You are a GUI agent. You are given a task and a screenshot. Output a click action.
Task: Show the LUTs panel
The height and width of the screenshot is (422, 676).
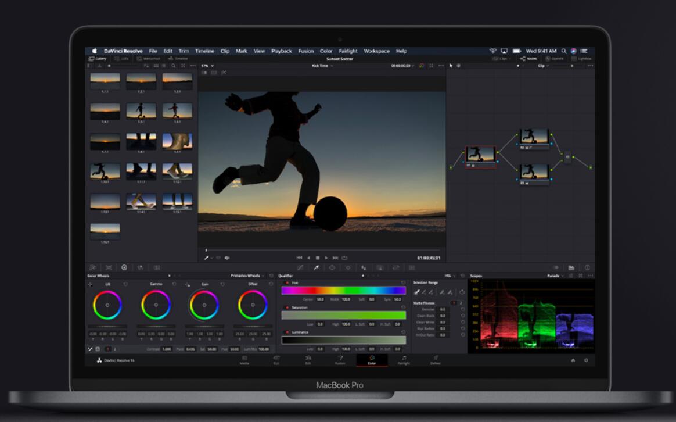tap(121, 59)
